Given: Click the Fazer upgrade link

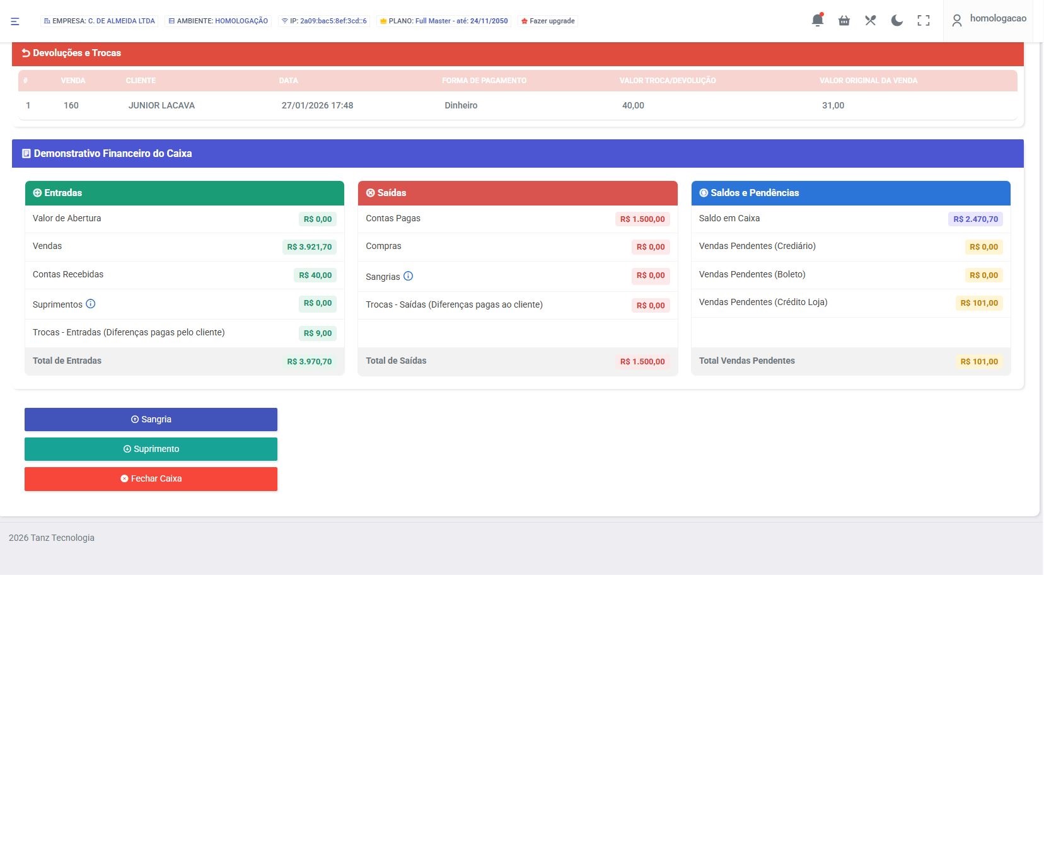Looking at the screenshot, I should 547,21.
